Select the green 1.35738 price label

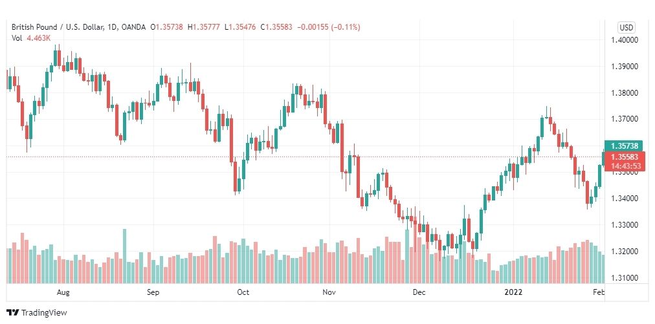tap(625, 146)
